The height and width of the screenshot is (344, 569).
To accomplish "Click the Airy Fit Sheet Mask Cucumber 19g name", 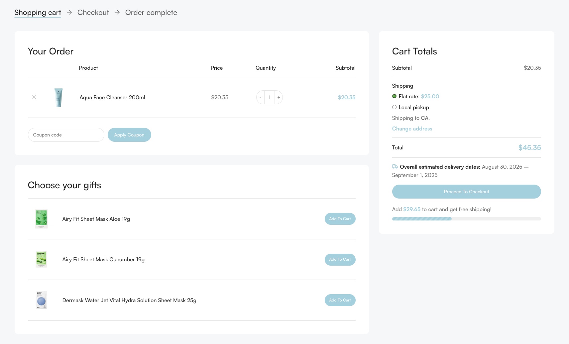I will (103, 260).
